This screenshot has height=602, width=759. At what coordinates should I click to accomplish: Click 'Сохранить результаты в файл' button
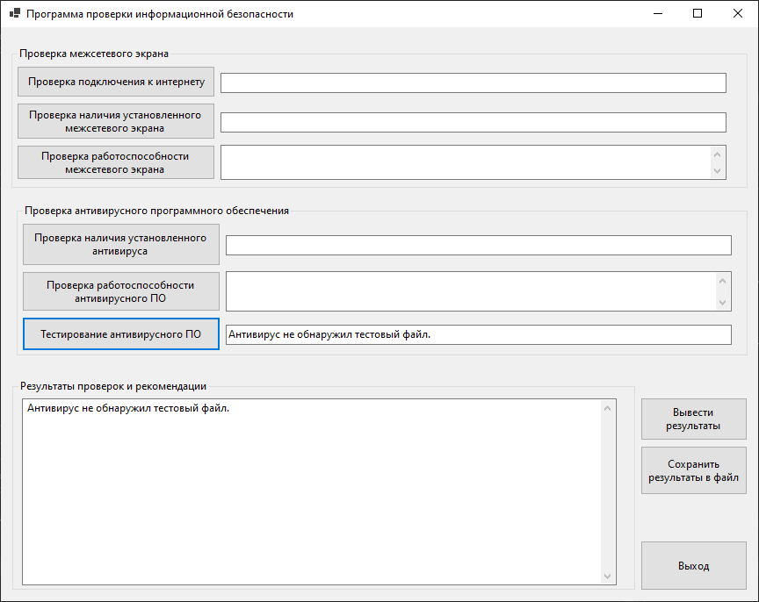[694, 470]
